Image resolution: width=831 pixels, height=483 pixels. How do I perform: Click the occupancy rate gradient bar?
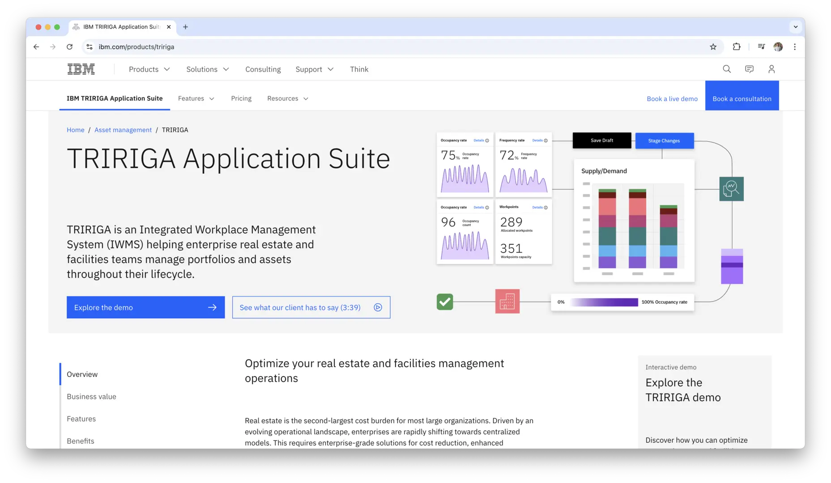click(605, 302)
